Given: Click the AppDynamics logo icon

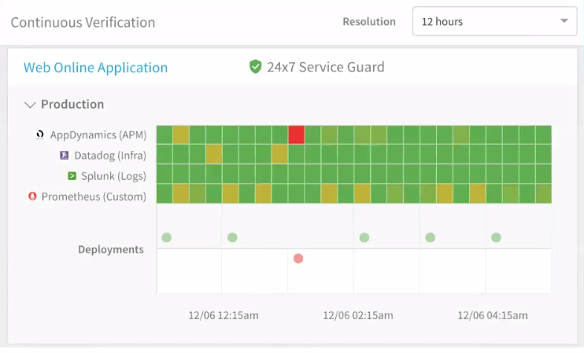Looking at the screenshot, I should click(40, 134).
